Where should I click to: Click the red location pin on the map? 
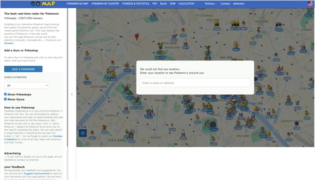click(x=137, y=37)
